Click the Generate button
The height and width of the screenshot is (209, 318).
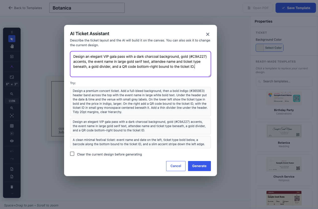tap(199, 166)
